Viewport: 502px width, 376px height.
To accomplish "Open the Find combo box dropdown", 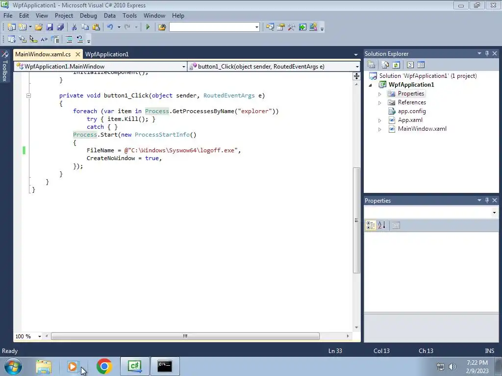I will tap(256, 27).
